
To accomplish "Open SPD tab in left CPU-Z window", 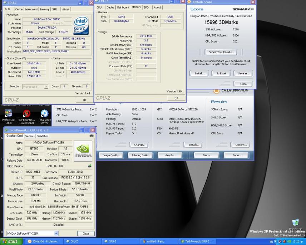I will pos(55,9).
